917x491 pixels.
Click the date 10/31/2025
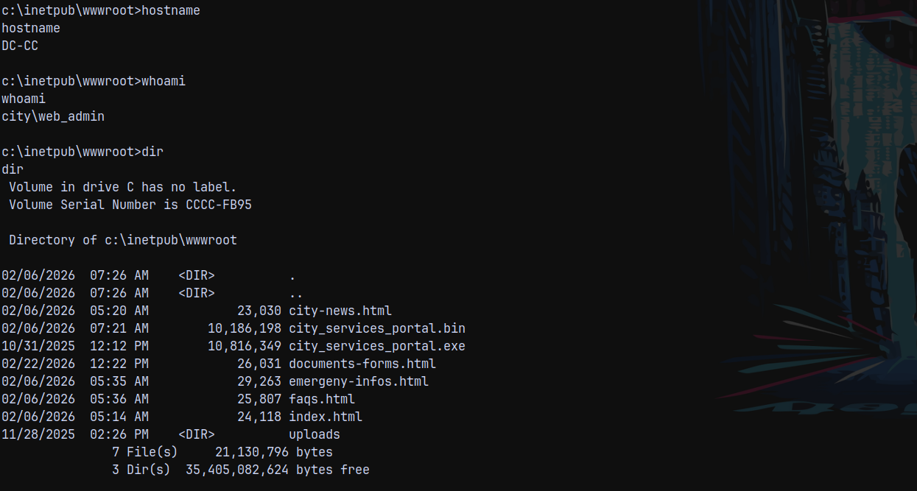click(x=38, y=346)
